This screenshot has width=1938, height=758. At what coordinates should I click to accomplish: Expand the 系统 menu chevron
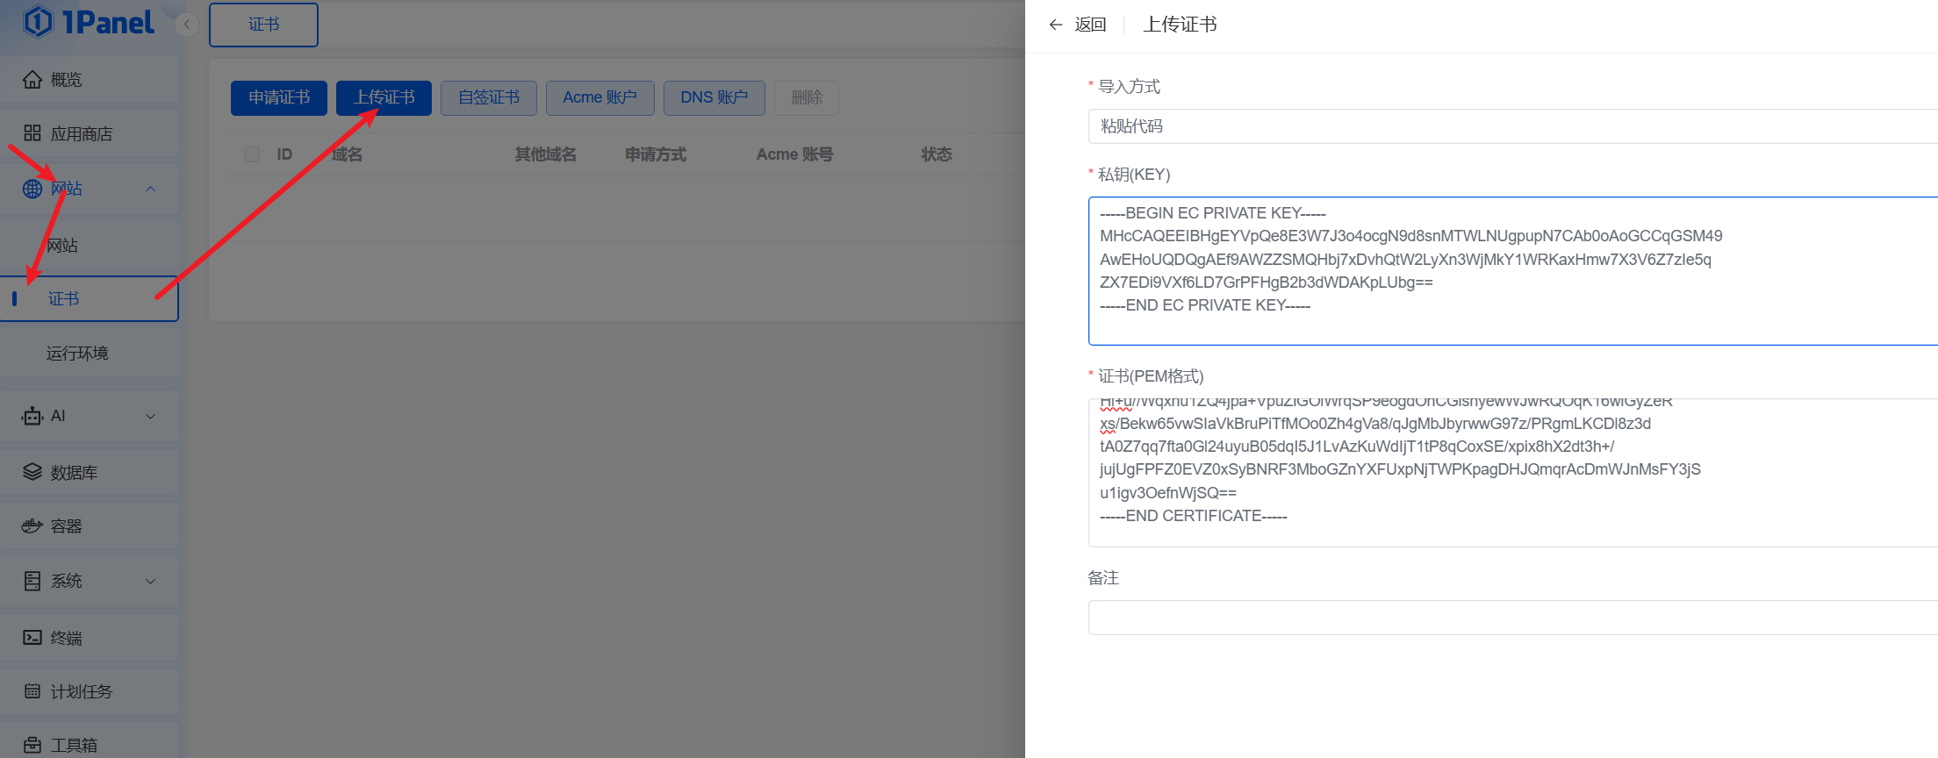pos(150,581)
